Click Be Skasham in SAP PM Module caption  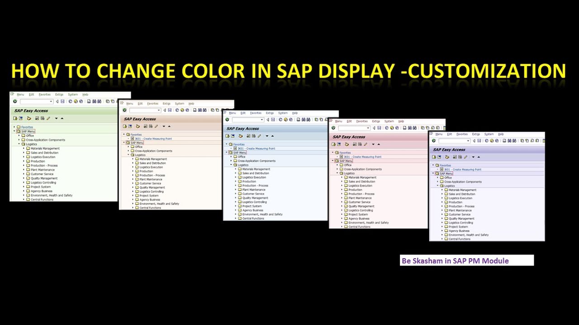pos(455,261)
